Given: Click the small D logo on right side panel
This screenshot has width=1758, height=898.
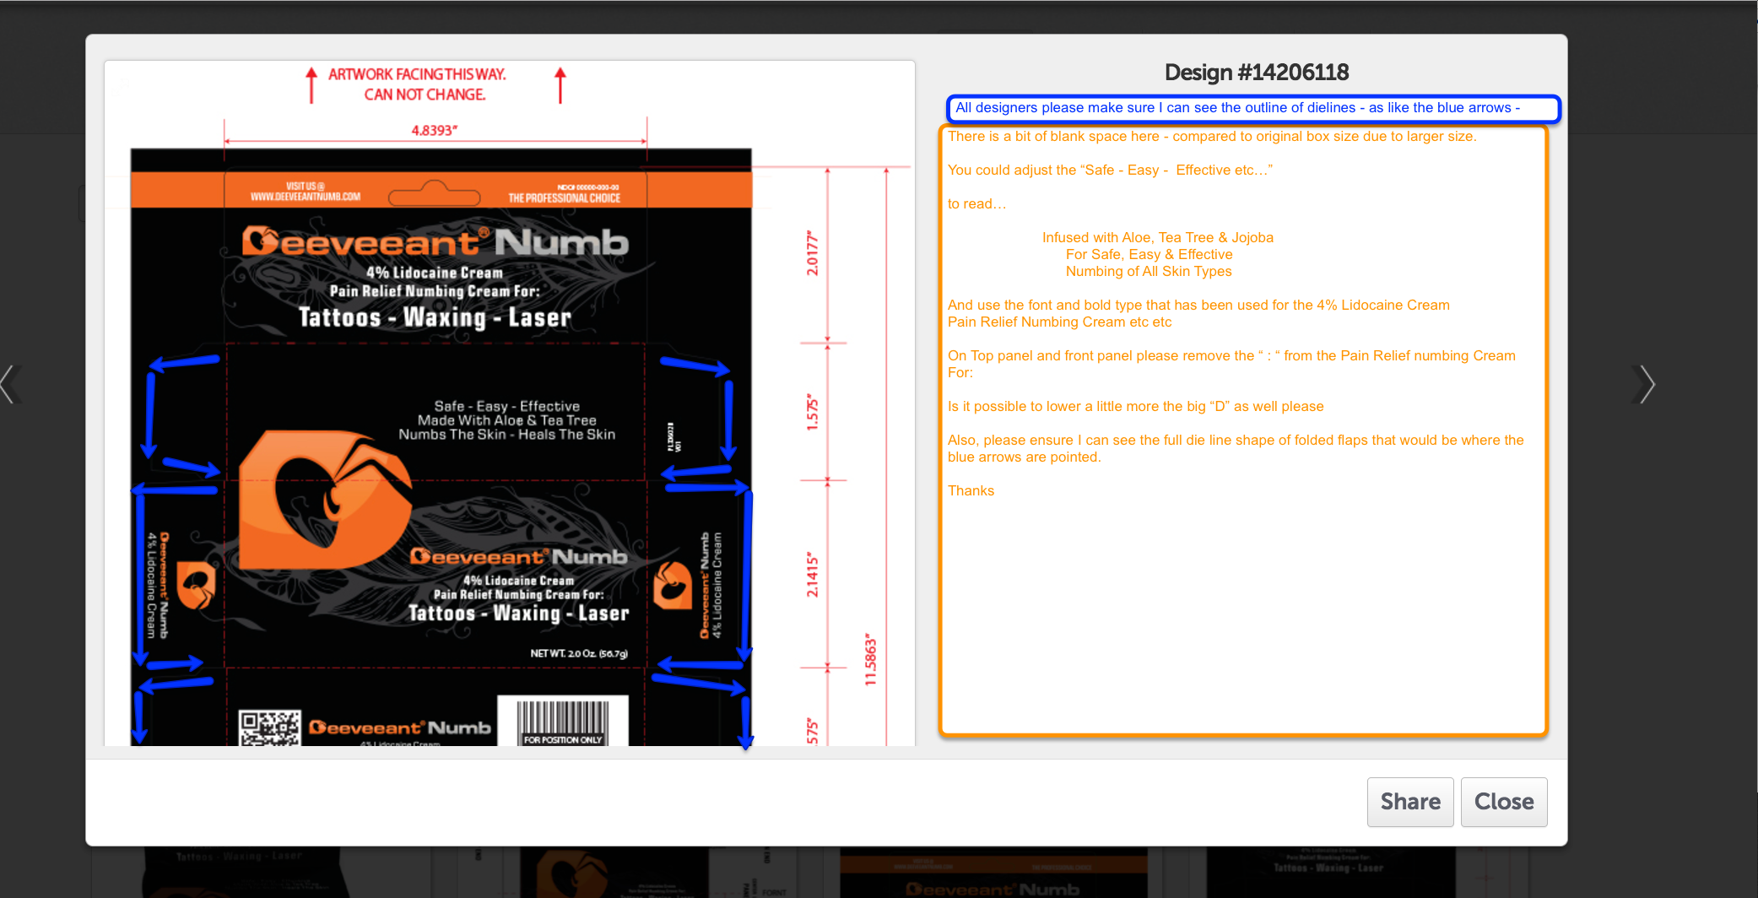Looking at the screenshot, I should click(x=673, y=585).
